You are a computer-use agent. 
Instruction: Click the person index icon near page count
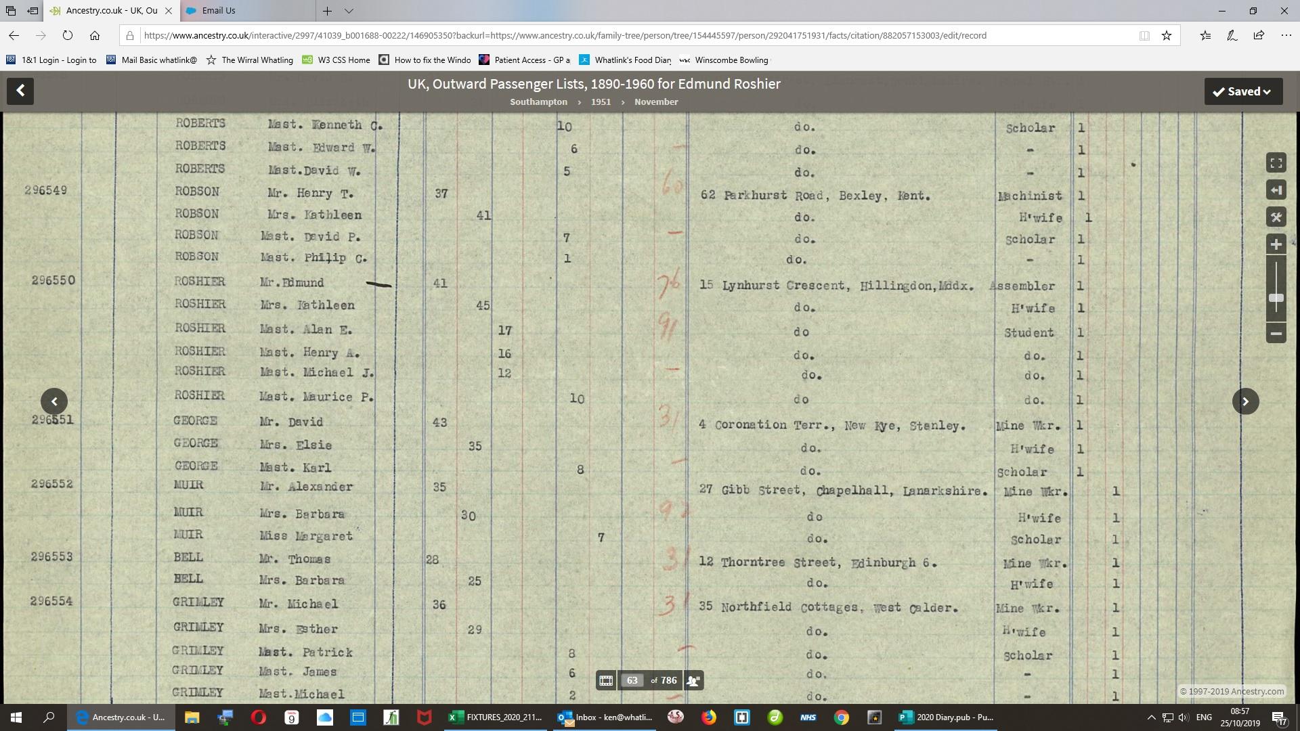point(693,681)
